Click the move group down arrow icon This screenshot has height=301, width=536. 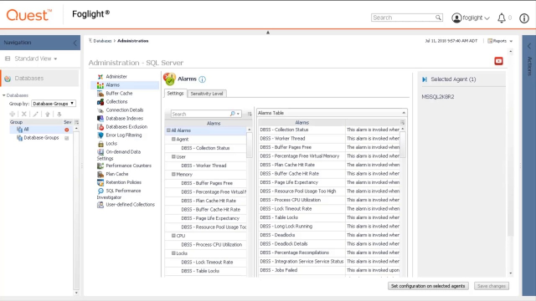point(59,114)
